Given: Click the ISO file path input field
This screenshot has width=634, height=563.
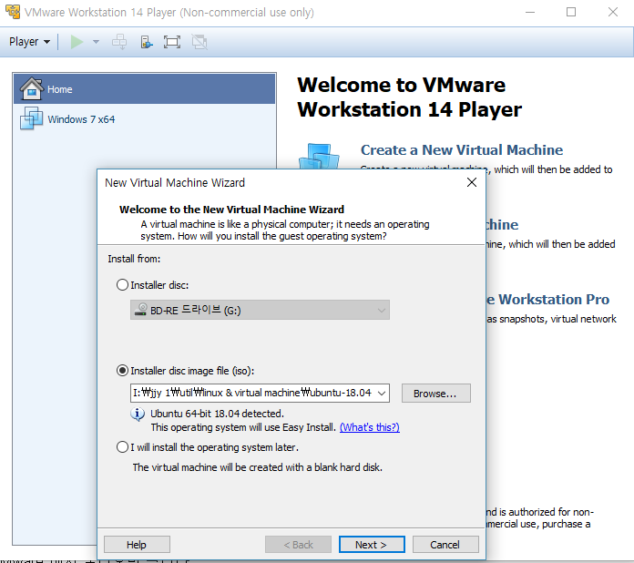Looking at the screenshot, I should coord(252,393).
